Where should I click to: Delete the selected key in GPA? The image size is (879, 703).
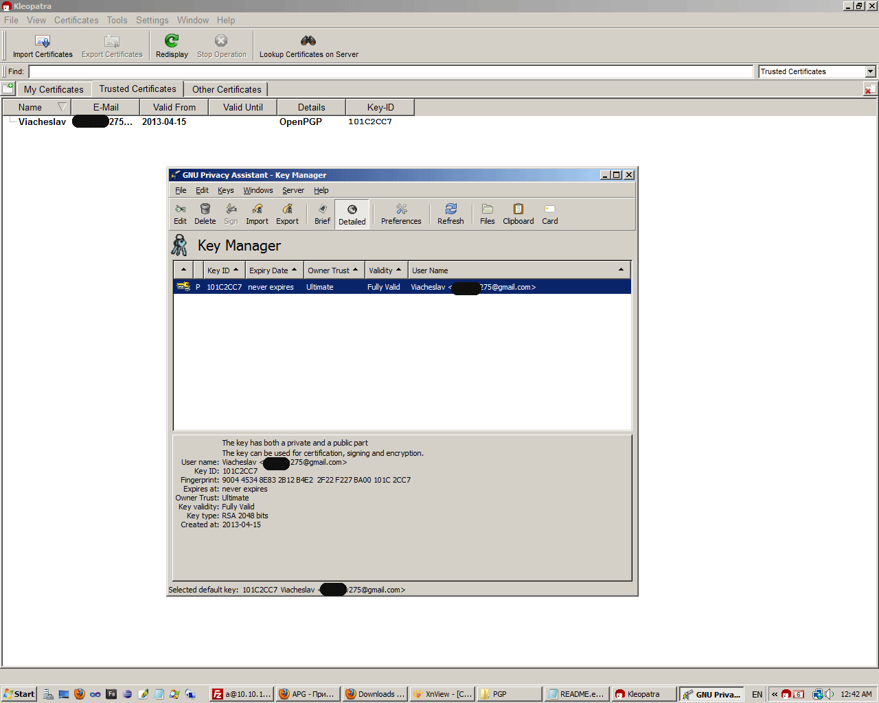(x=205, y=214)
